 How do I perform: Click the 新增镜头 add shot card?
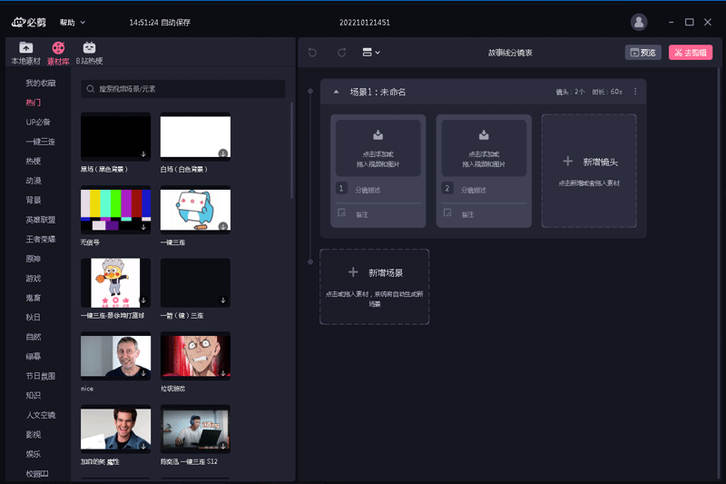pyautogui.click(x=589, y=171)
